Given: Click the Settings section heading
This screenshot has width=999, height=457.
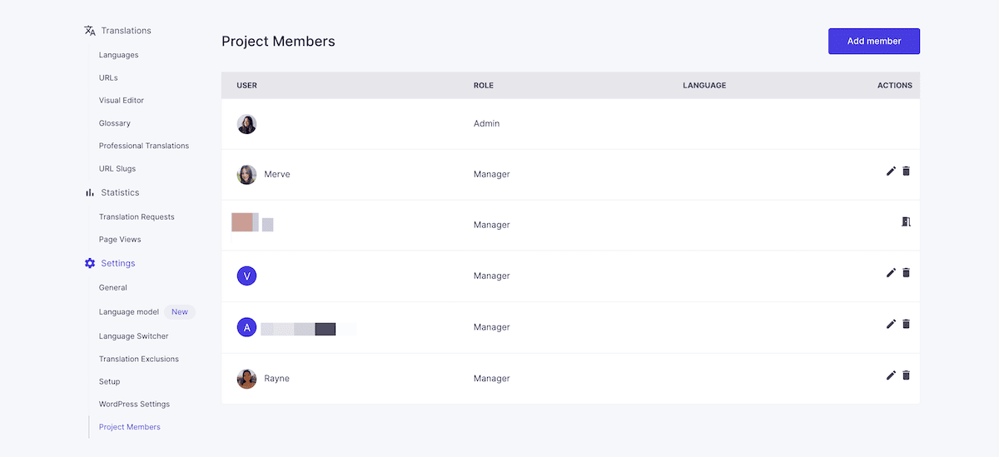Looking at the screenshot, I should pos(118,263).
